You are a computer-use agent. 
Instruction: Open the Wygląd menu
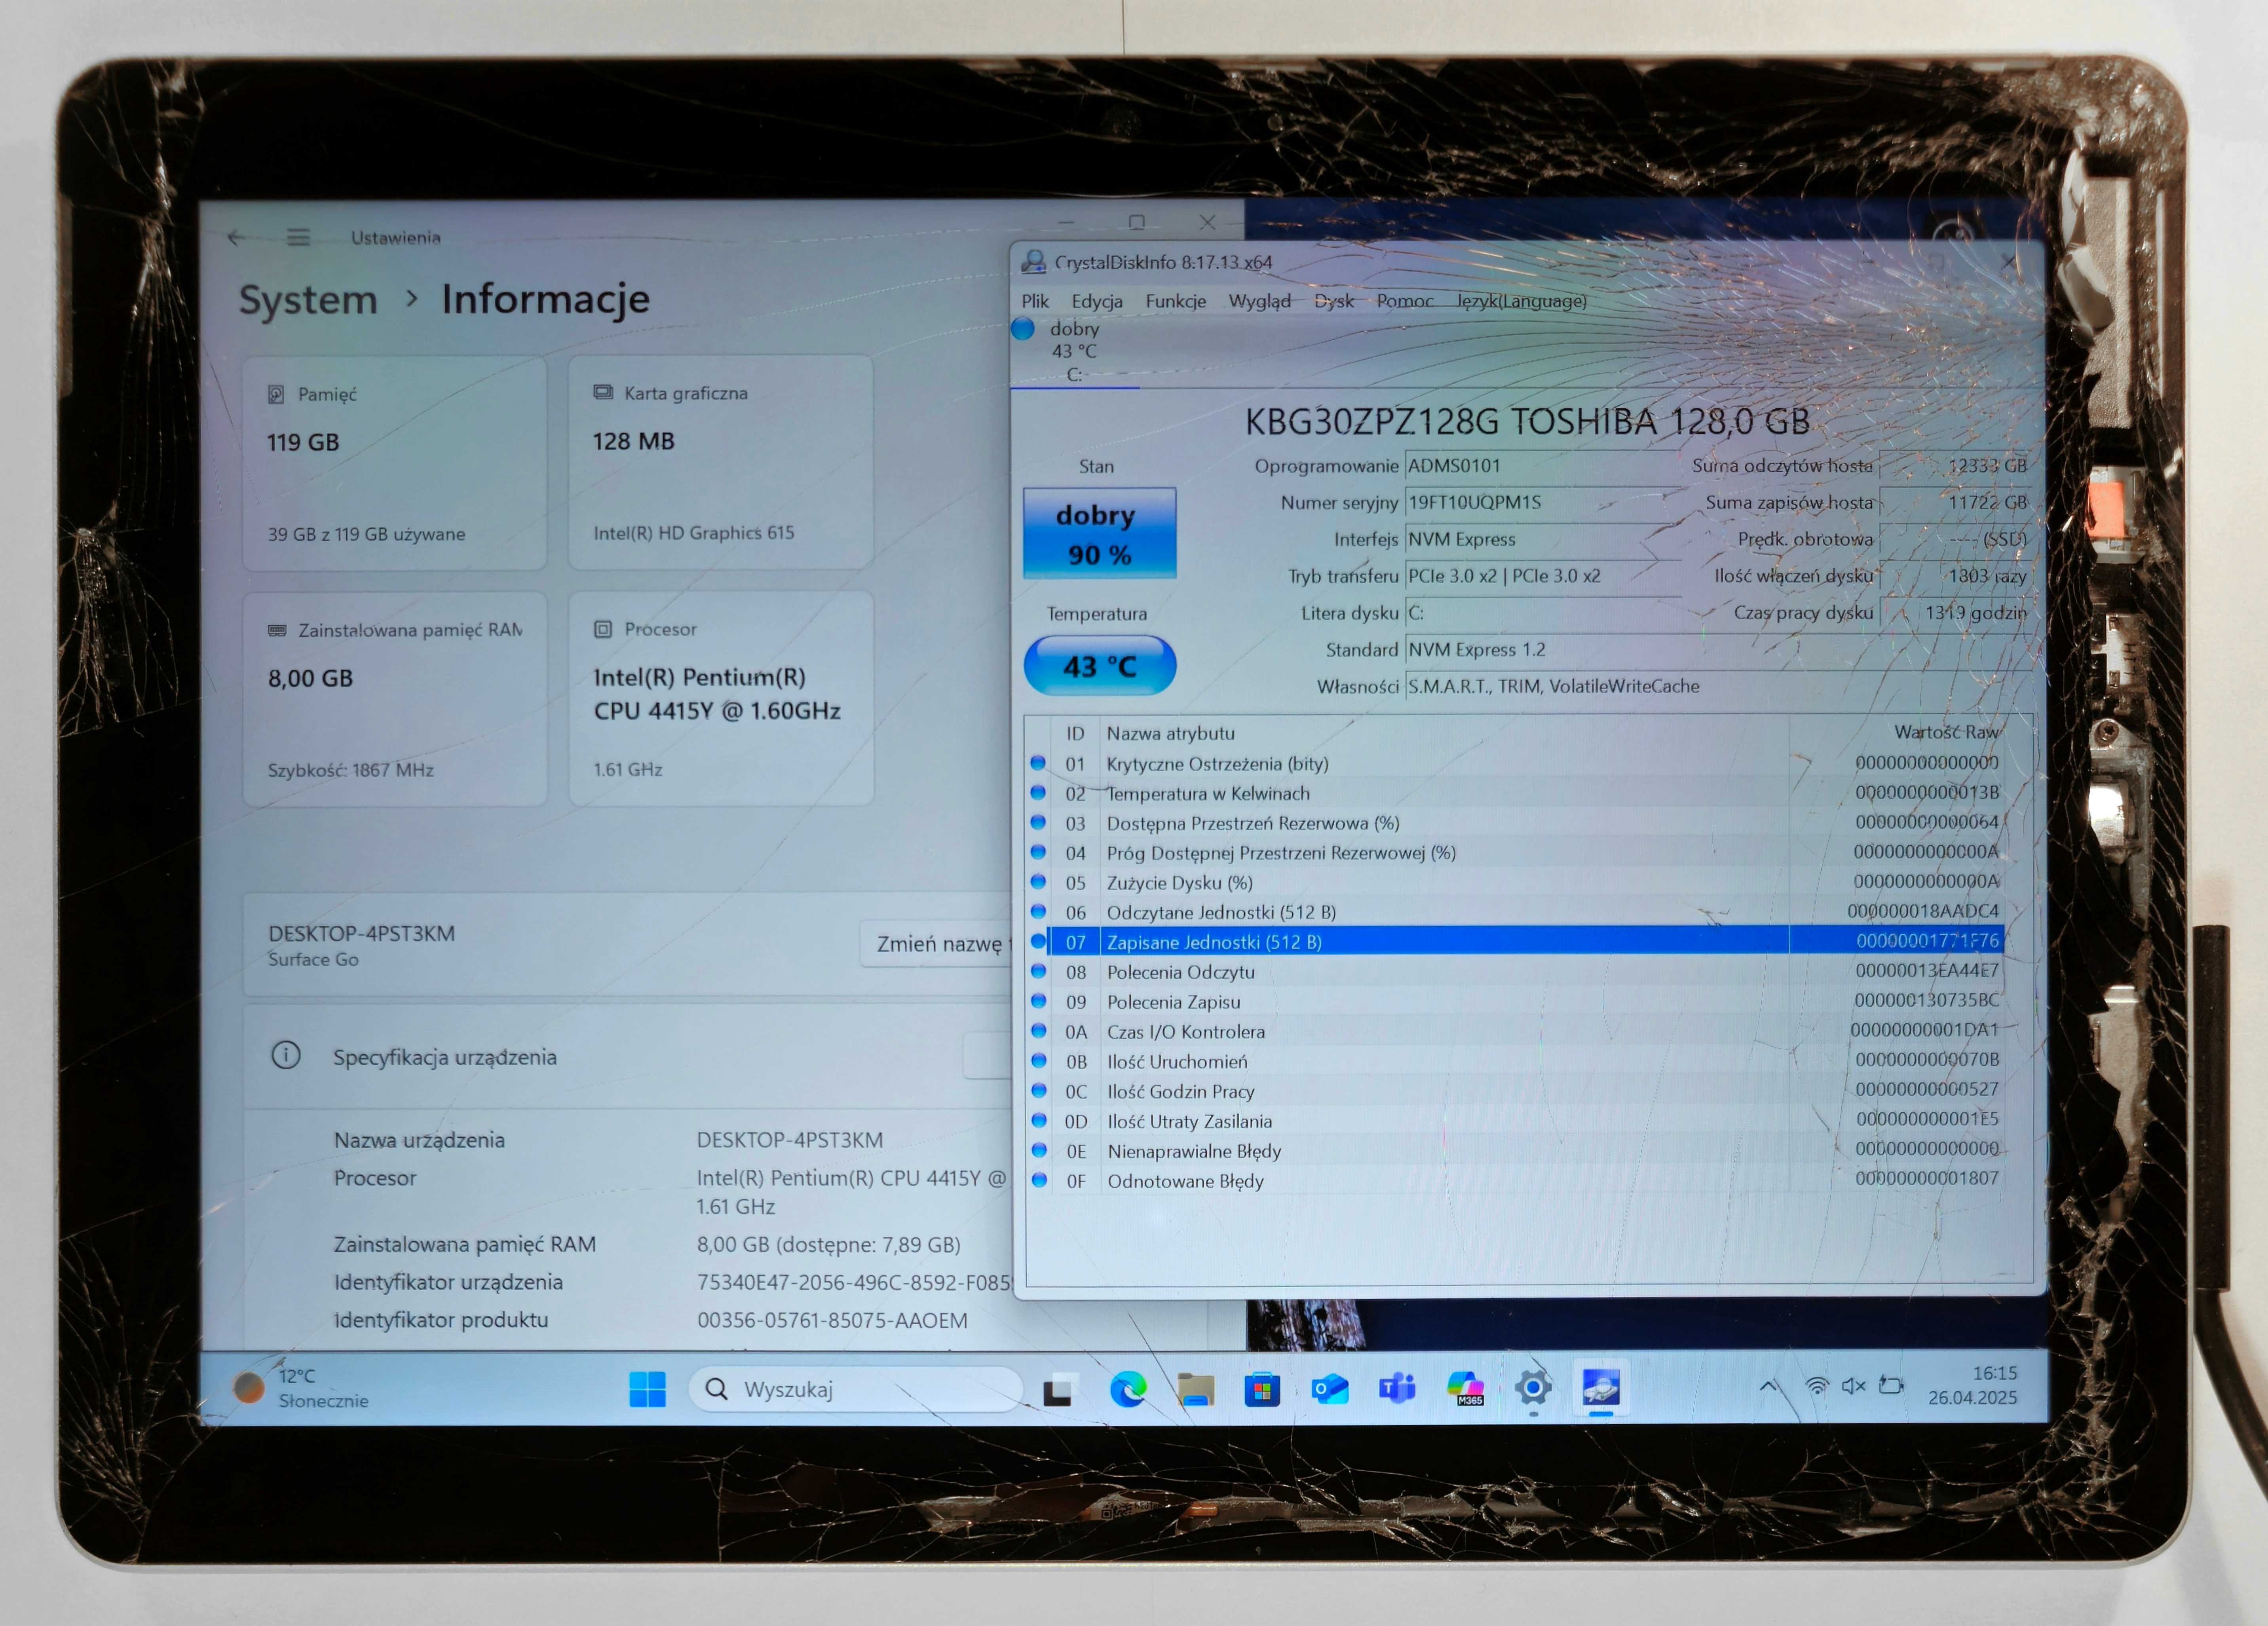pyautogui.click(x=1259, y=301)
